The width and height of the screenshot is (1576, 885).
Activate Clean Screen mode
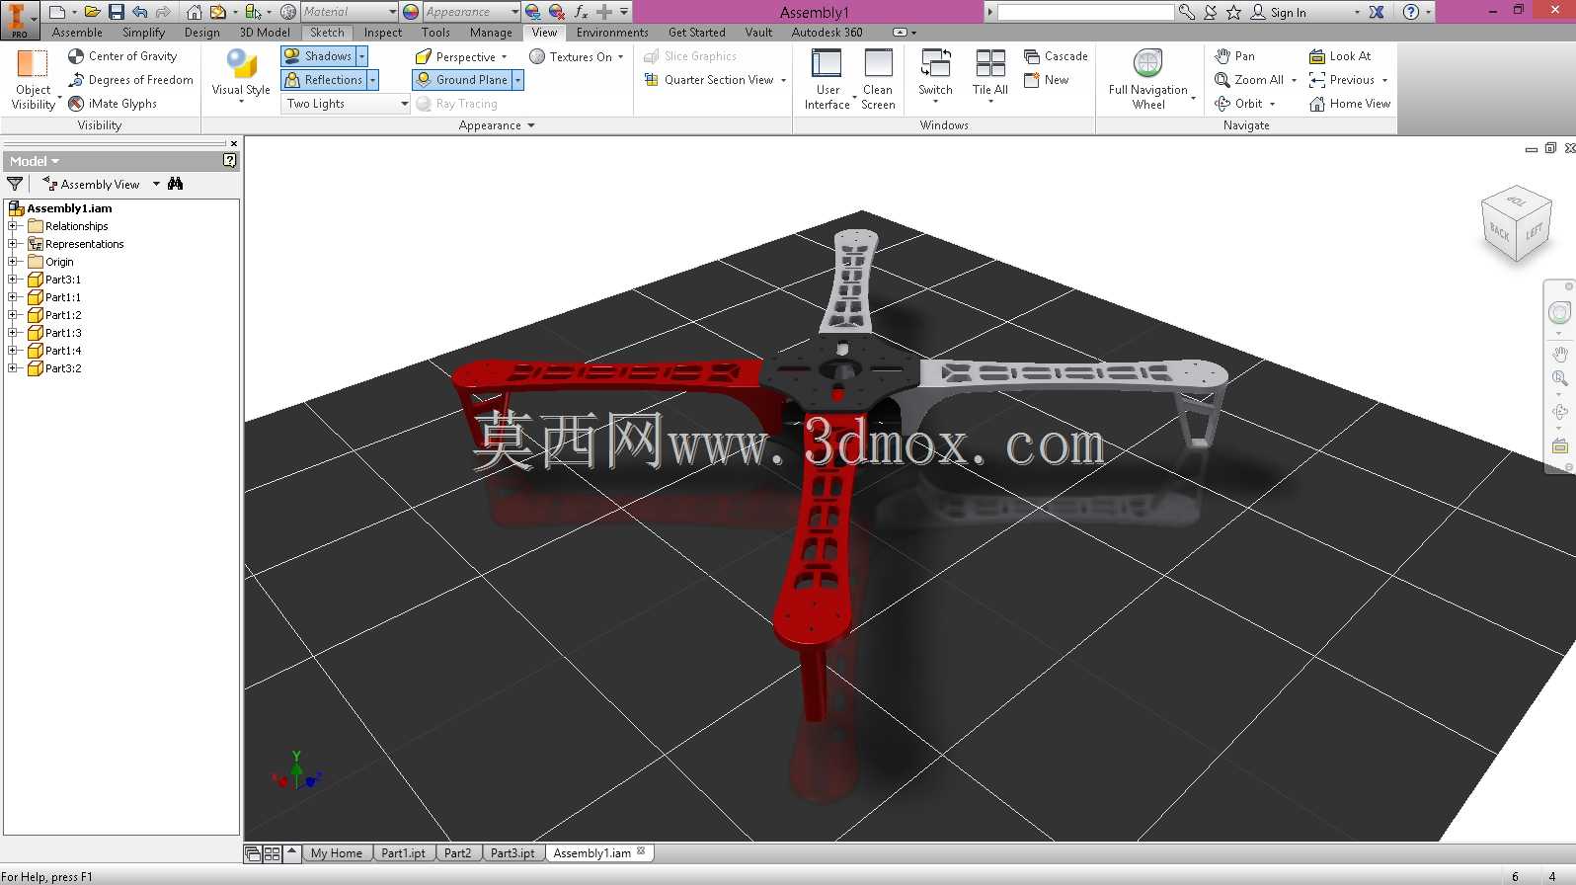click(x=878, y=79)
